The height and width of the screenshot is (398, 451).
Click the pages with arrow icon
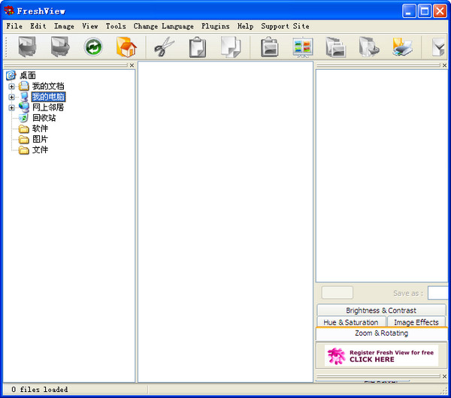(369, 47)
